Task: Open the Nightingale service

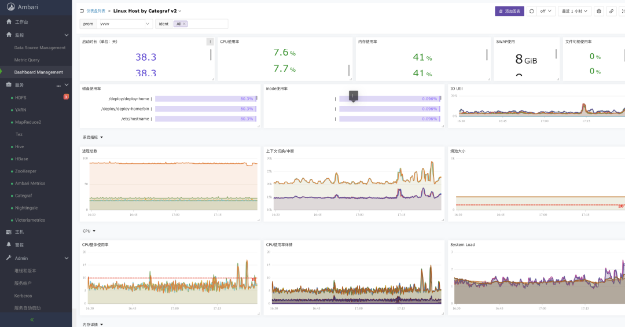Action: [26, 208]
